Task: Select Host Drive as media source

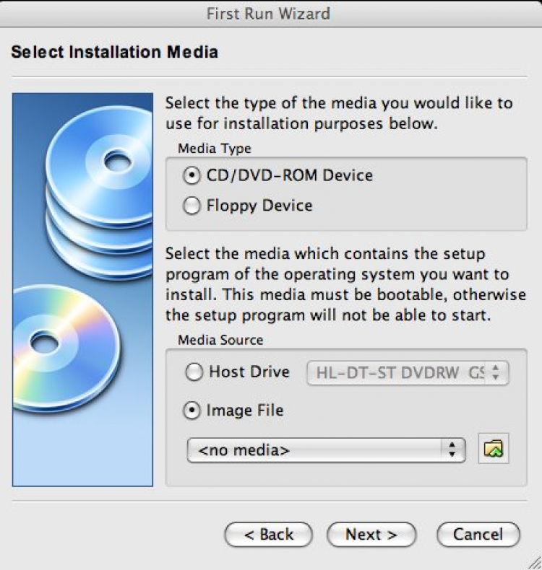Action: (x=195, y=372)
